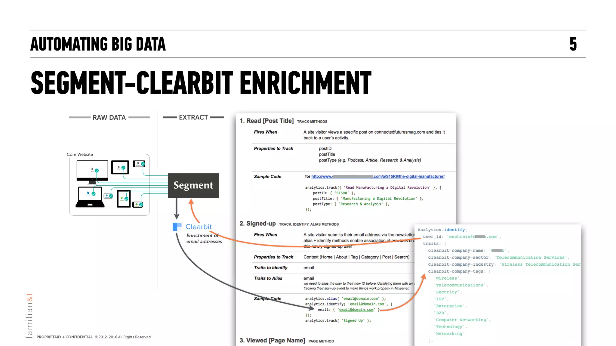This screenshot has height=346, width=616.
Task: Click the 'clearbit-company-industry' trait line
Action: click(504, 264)
